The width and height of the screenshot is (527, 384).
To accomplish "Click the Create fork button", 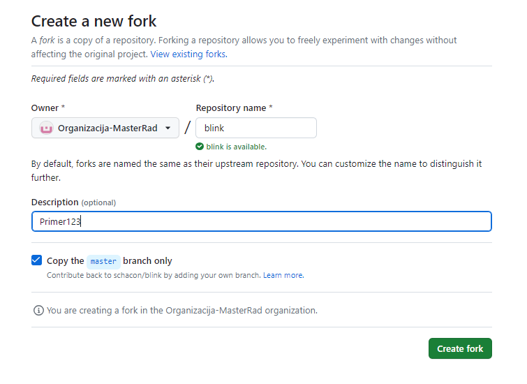I will tap(460, 348).
